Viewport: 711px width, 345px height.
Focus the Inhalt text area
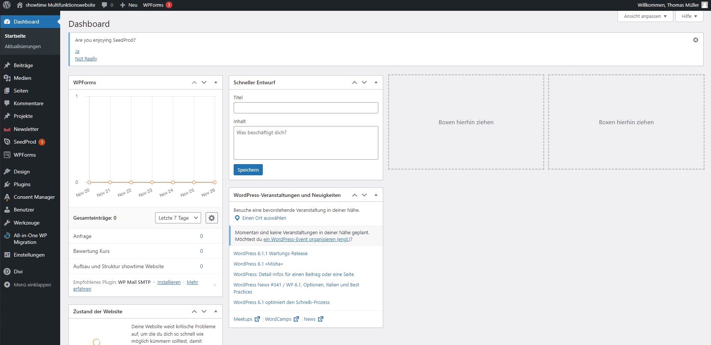[x=306, y=143]
